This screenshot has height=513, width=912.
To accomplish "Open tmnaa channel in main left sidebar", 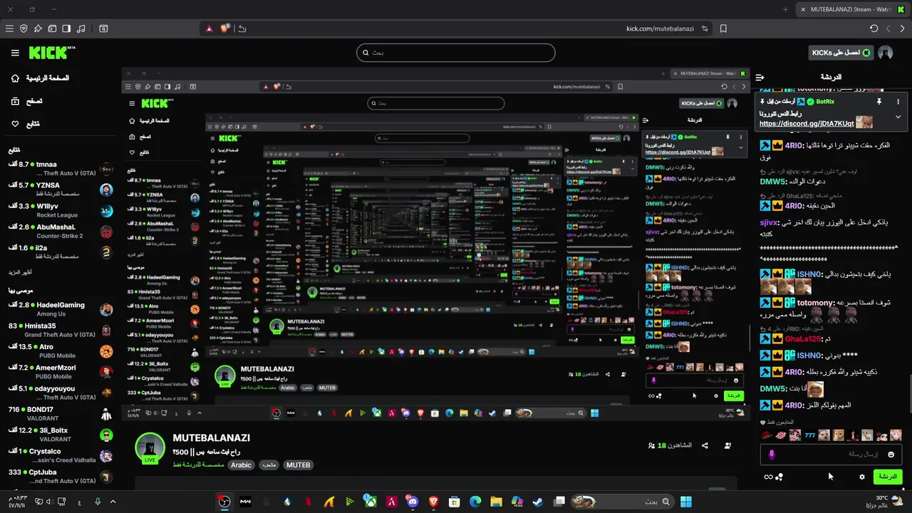I will [x=61, y=170].
